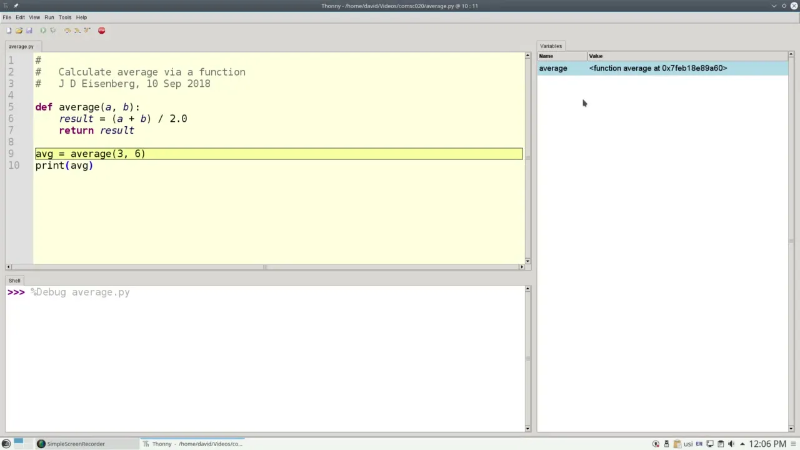Screen dimensions: 800x450
Task: Click the virtual desktop pager
Action: pos(23,444)
